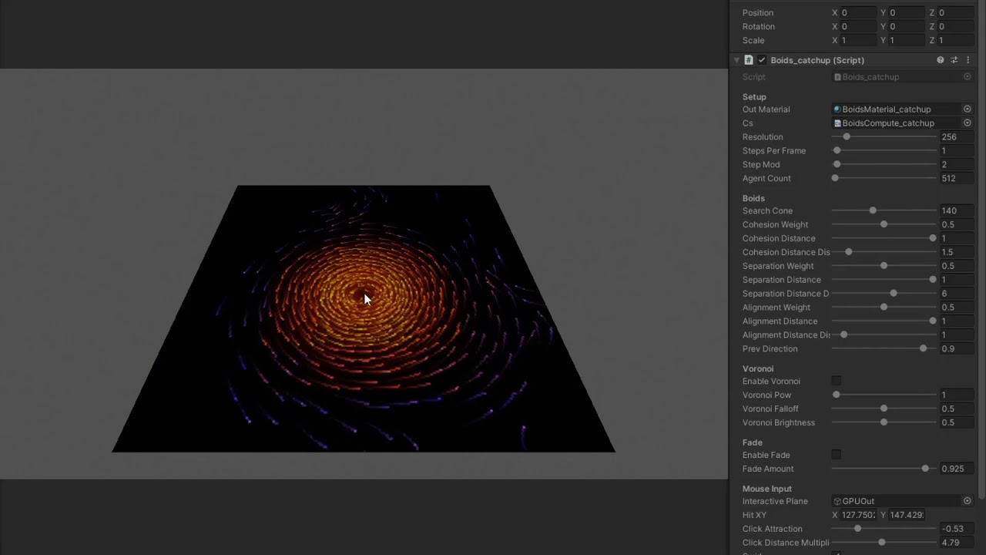Open object picker for the Script field
The height and width of the screenshot is (555, 986).
point(968,77)
